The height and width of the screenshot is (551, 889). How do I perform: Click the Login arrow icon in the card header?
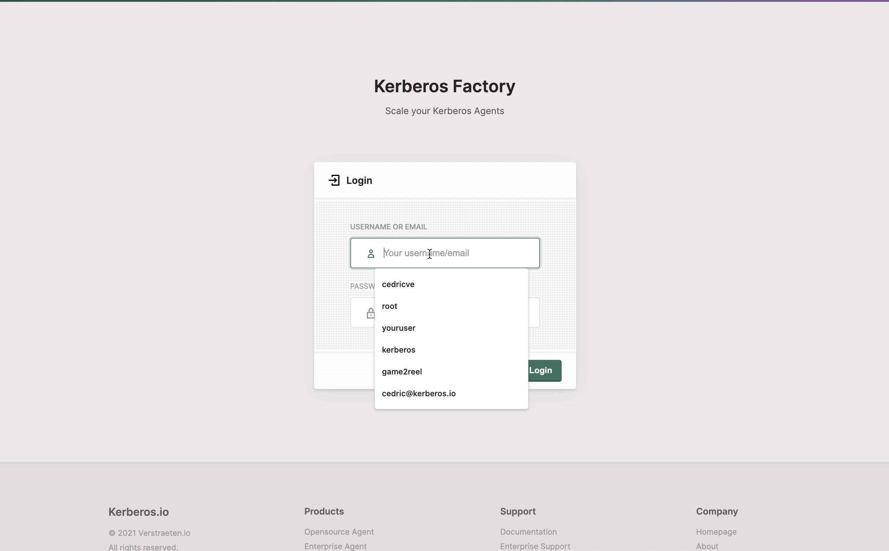point(334,180)
